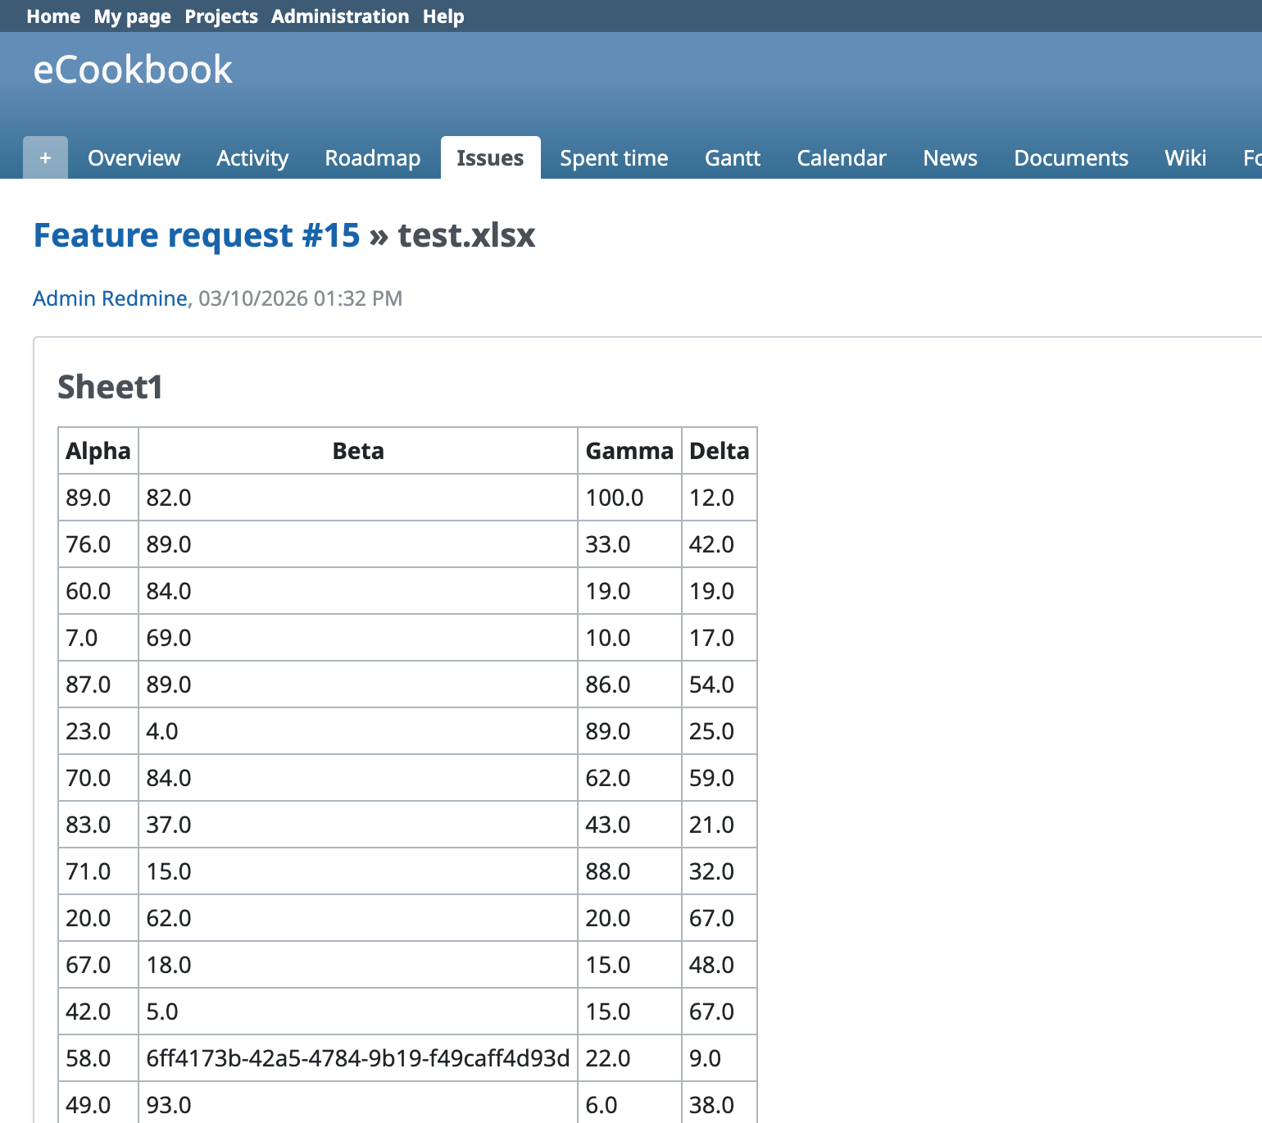The width and height of the screenshot is (1262, 1123).
Task: Open Feature request #15 link
Action: [x=197, y=235]
